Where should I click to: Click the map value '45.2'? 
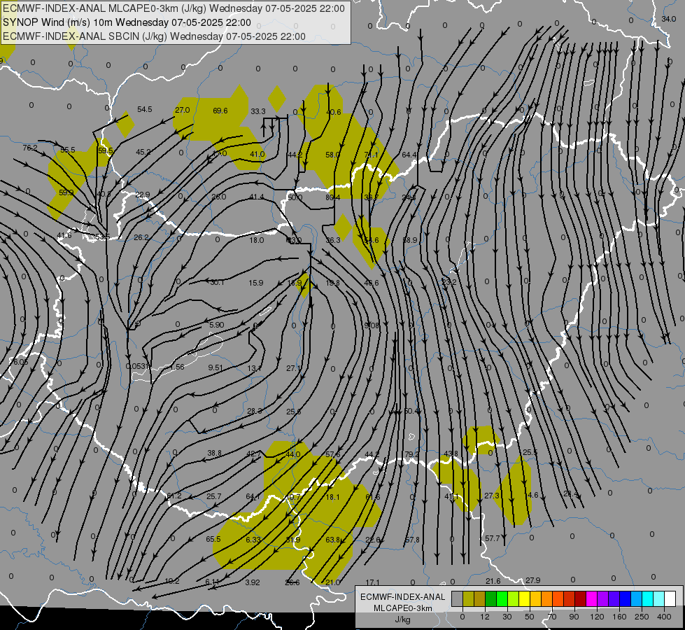143,152
